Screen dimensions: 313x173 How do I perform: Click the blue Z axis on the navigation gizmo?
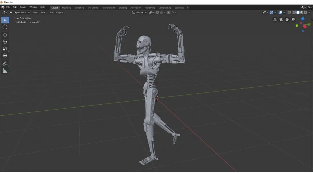point(303,18)
